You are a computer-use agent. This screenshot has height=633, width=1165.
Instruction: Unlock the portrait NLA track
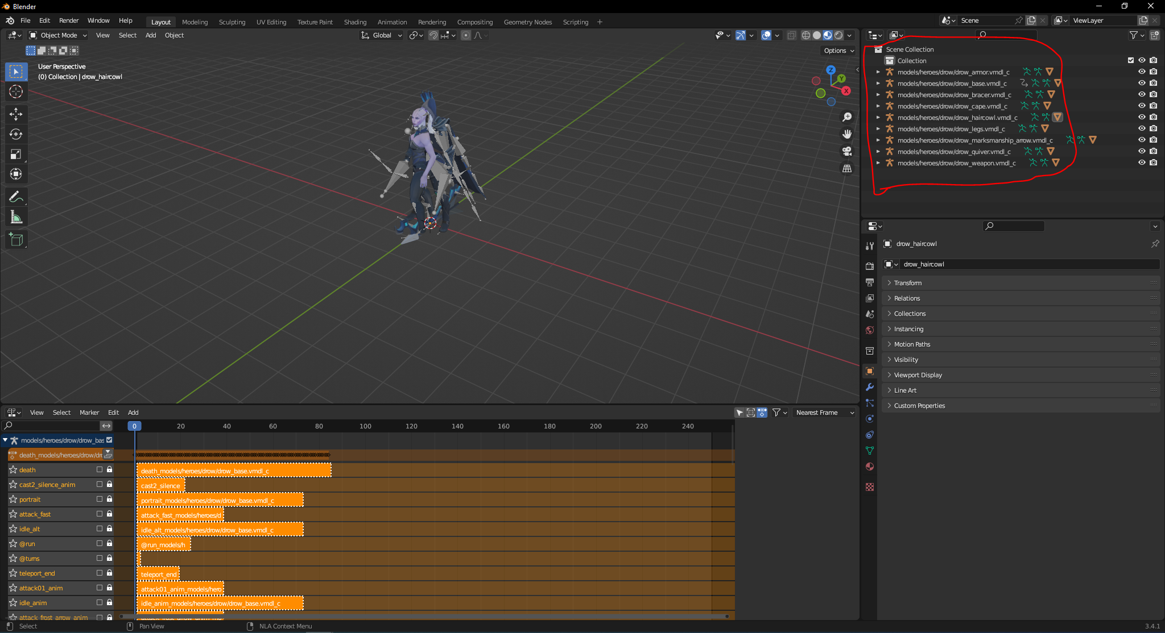[x=109, y=499]
